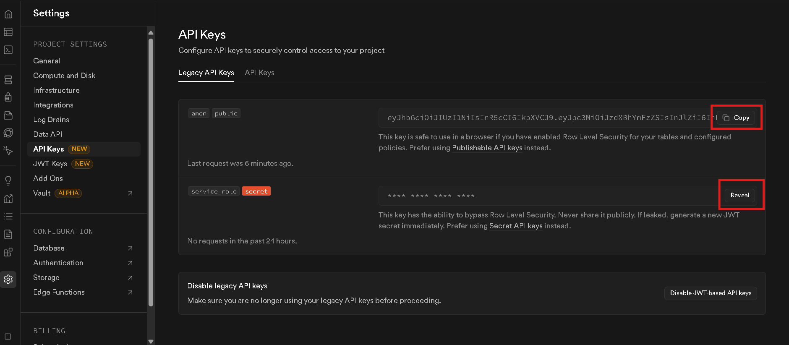Copy the anon public key
Image resolution: width=789 pixels, height=345 pixels.
(736, 118)
